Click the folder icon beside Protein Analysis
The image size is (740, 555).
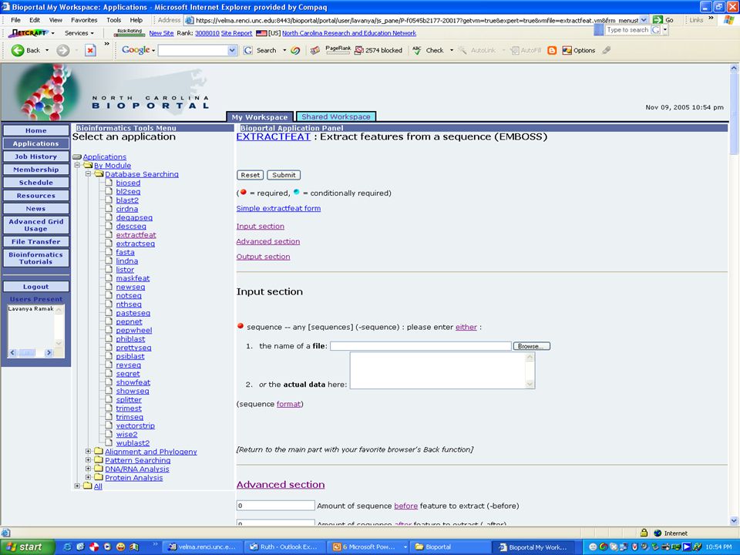(x=99, y=478)
